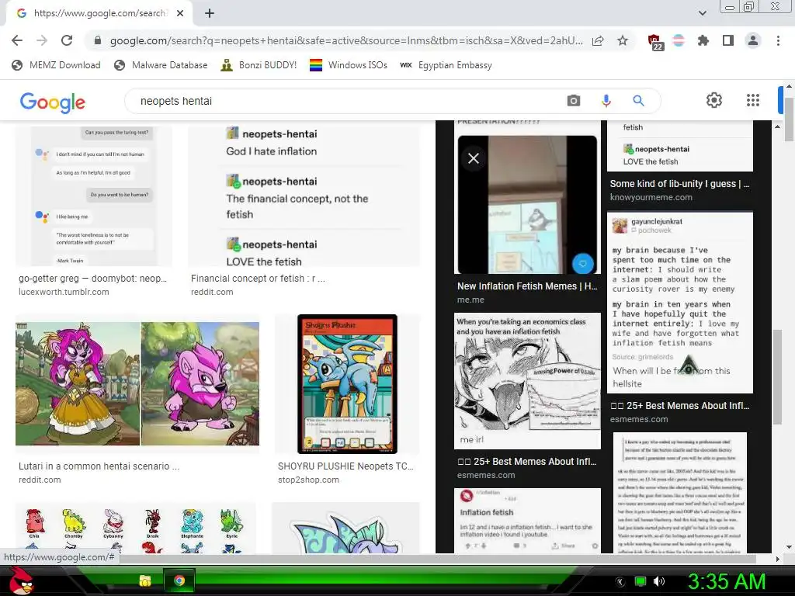Image resolution: width=795 pixels, height=596 pixels.
Task: Go back with the browser back arrow
Action: tap(17, 40)
